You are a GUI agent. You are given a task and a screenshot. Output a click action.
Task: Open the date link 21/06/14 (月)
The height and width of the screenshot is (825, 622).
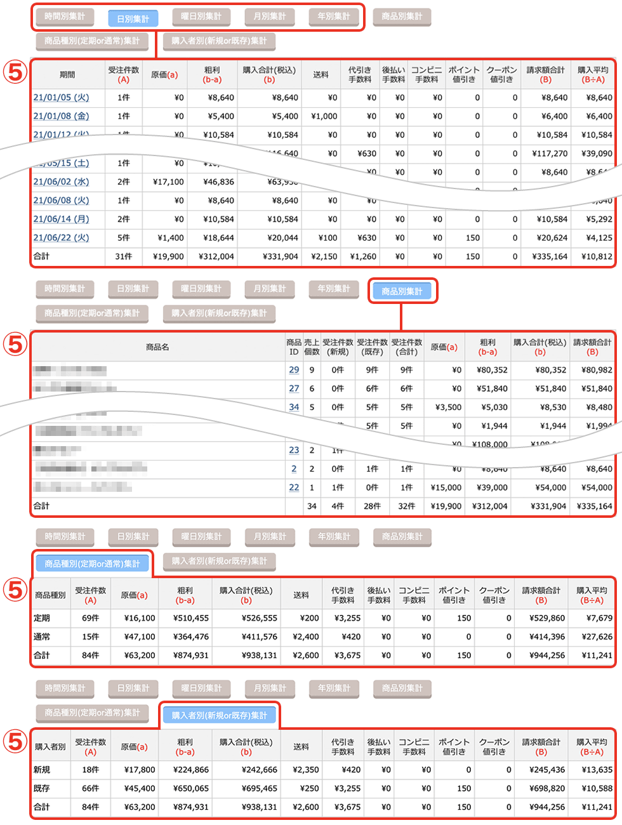tap(61, 219)
